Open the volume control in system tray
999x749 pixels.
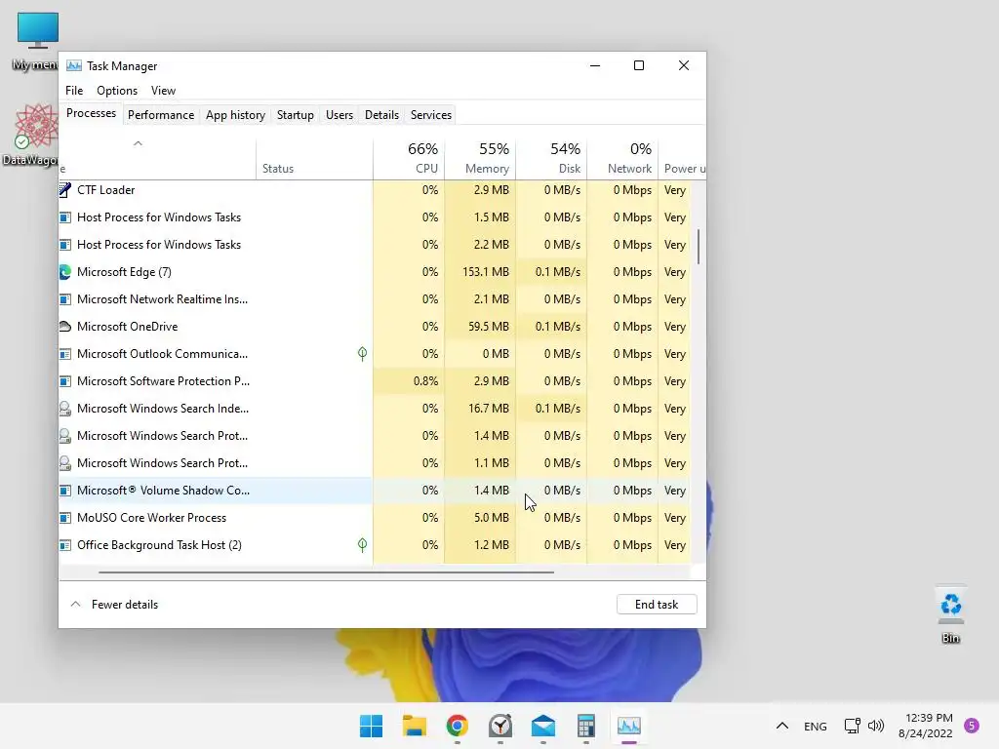coord(876,726)
